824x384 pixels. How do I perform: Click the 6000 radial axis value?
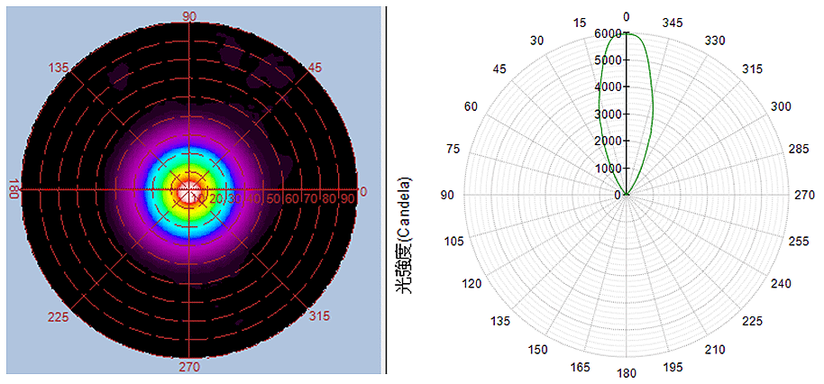607,33
